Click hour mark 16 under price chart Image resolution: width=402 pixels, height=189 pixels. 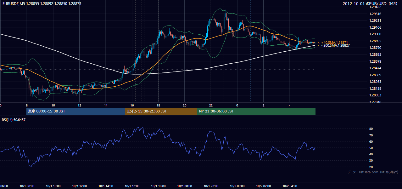(132, 105)
